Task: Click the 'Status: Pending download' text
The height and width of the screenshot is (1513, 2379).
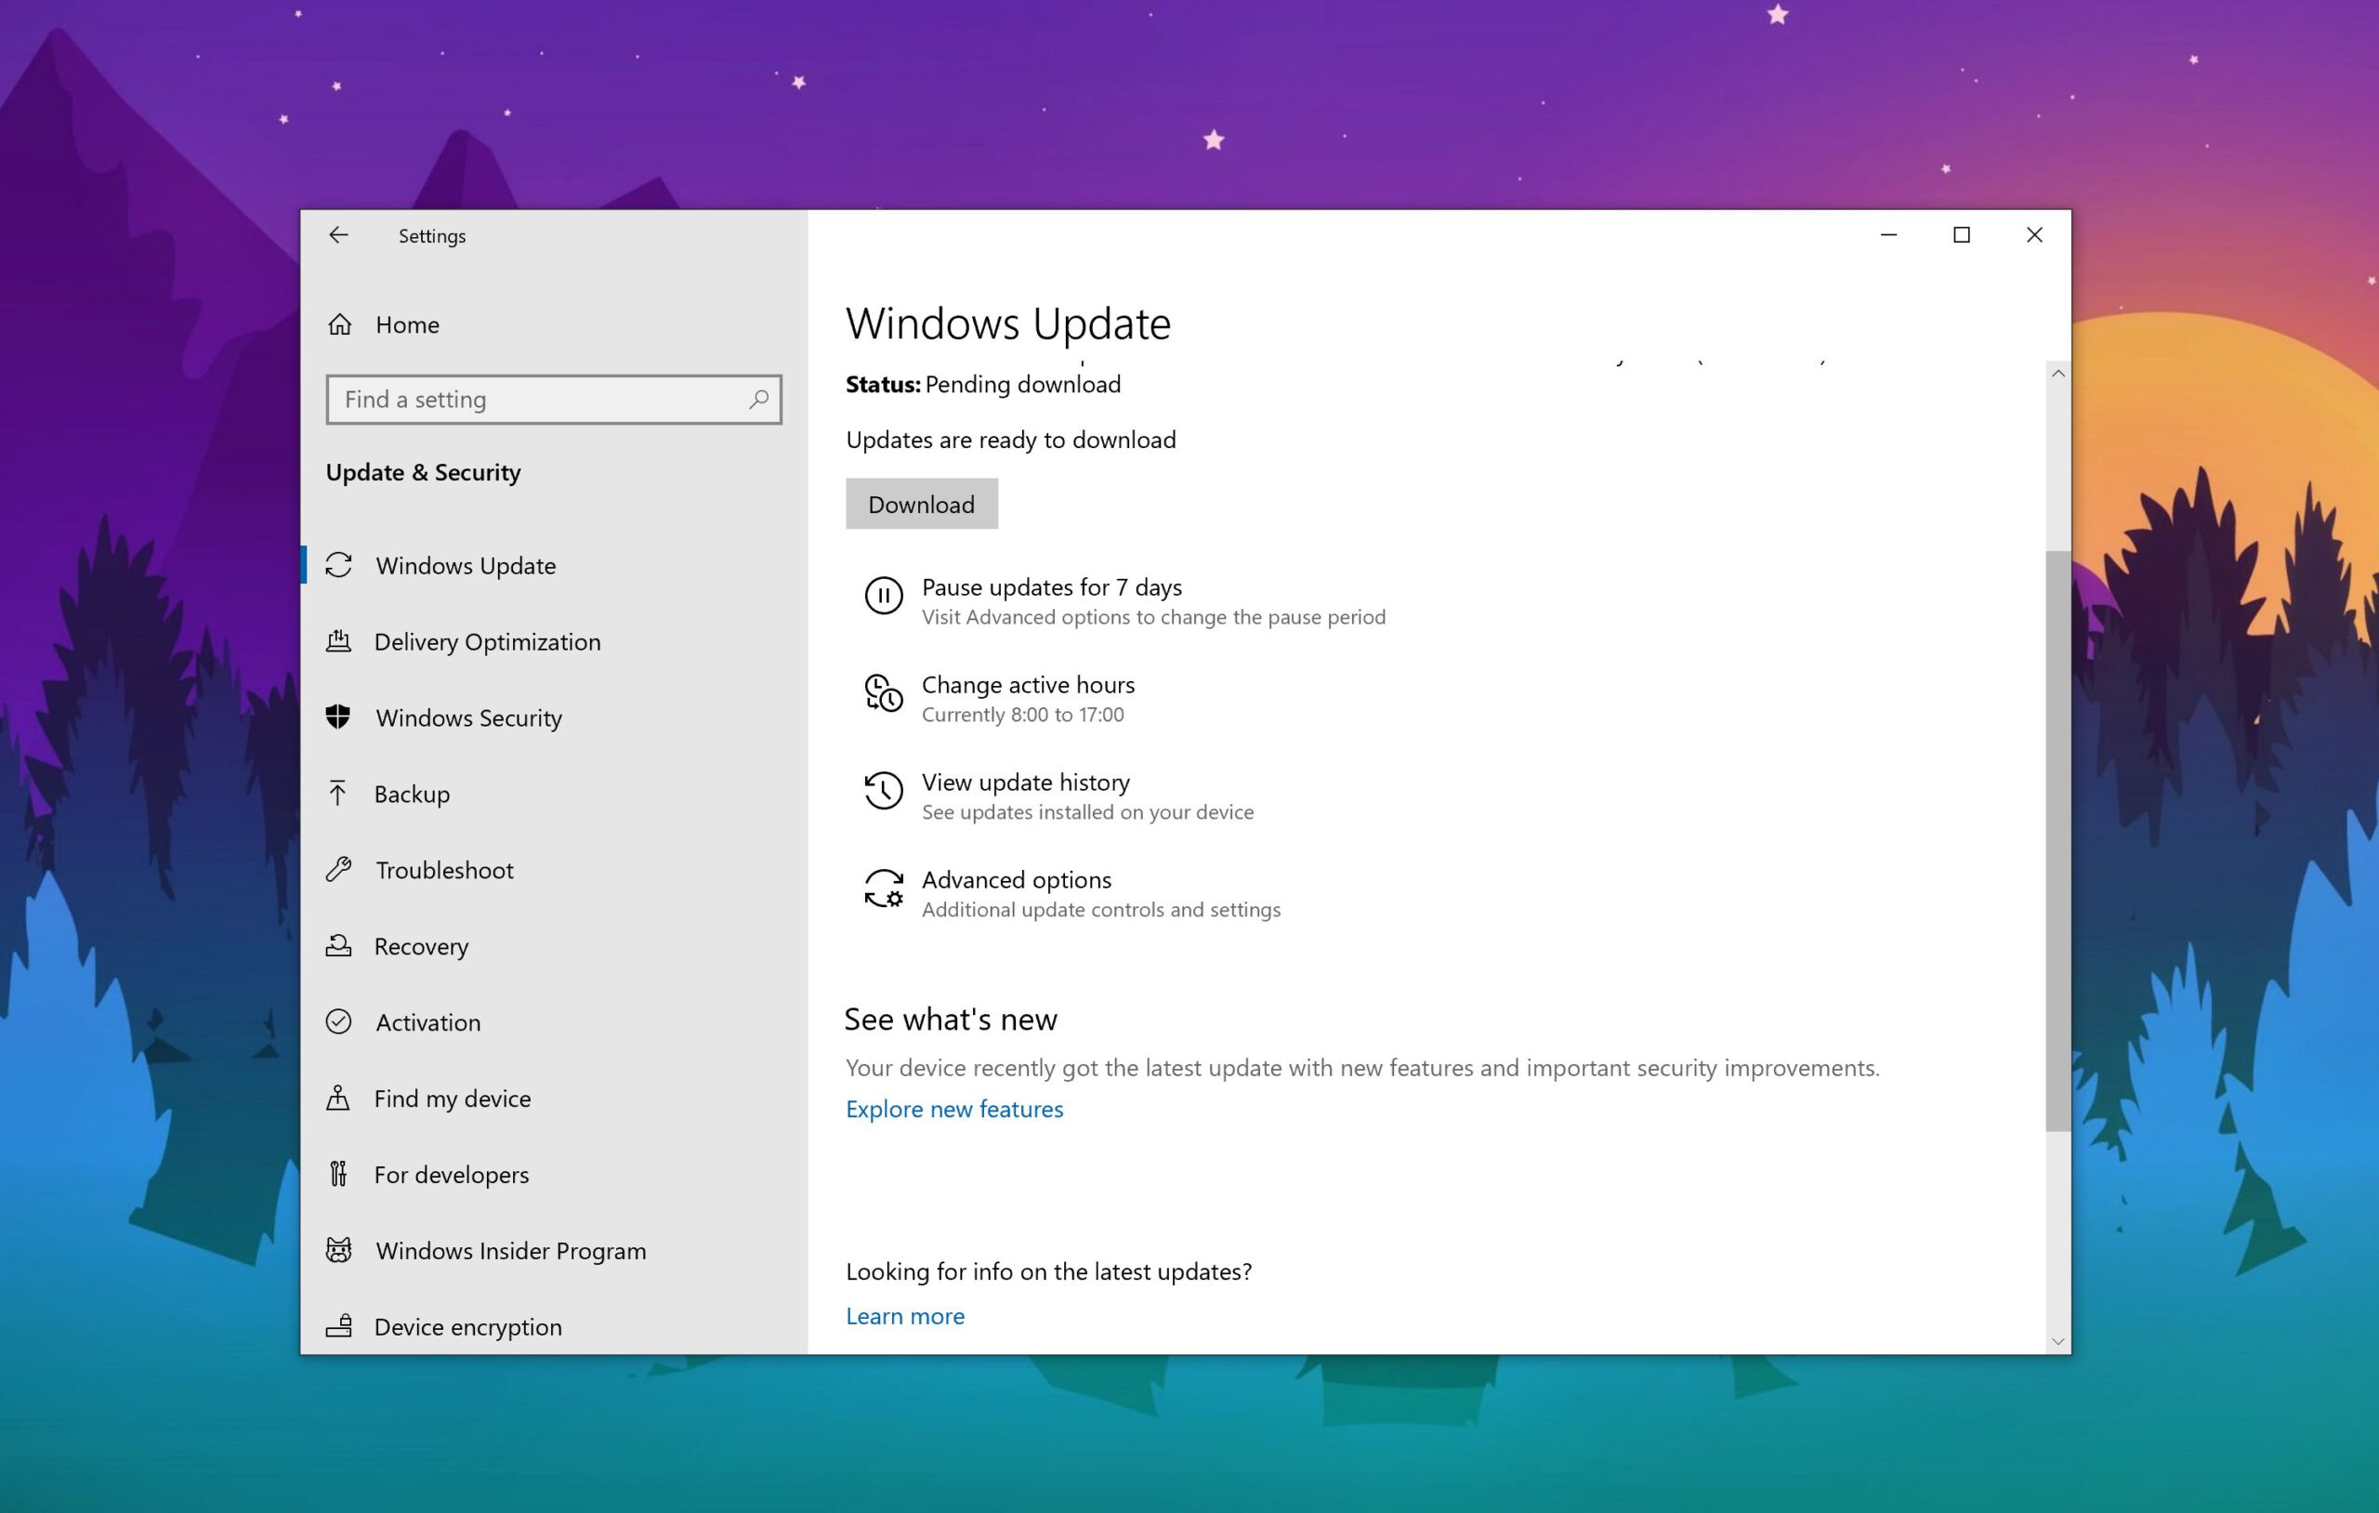Action: 983,384
